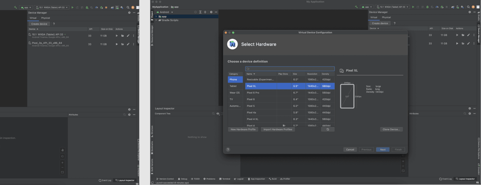The image size is (481, 185).
Task: Click the Profile gauge icon in right window toolbar
Action: [437, 7]
